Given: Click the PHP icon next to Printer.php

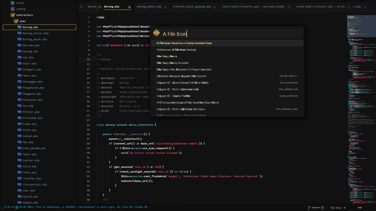Looking at the screenshot, I should [19, 112].
